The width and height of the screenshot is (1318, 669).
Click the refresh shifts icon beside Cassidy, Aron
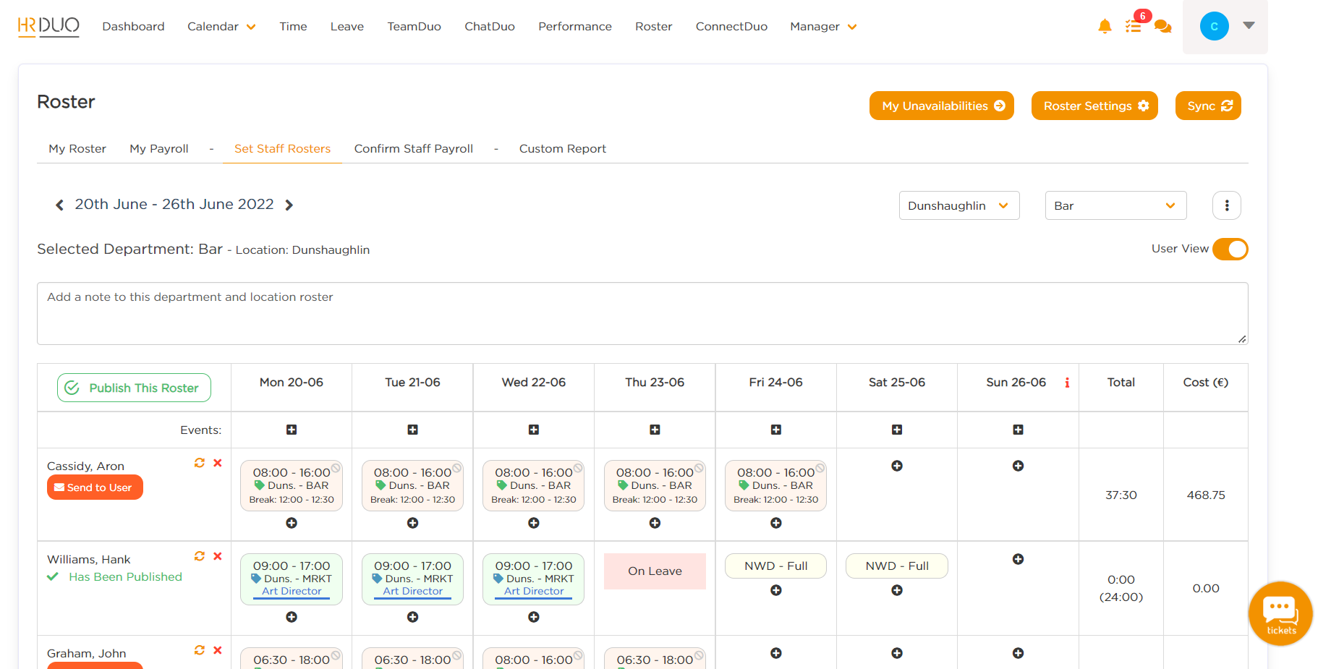pos(199,463)
